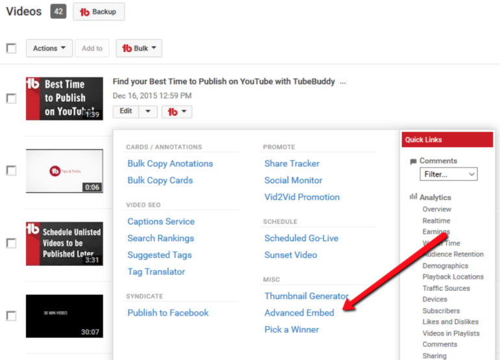Click the truncated title ellipsis
Viewport: 500px width, 360px height.
(343, 83)
